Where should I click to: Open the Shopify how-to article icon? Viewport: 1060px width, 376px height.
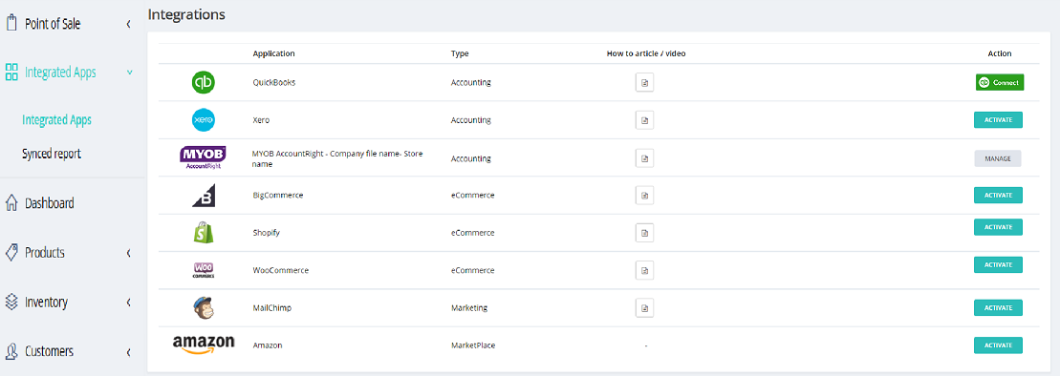[644, 232]
